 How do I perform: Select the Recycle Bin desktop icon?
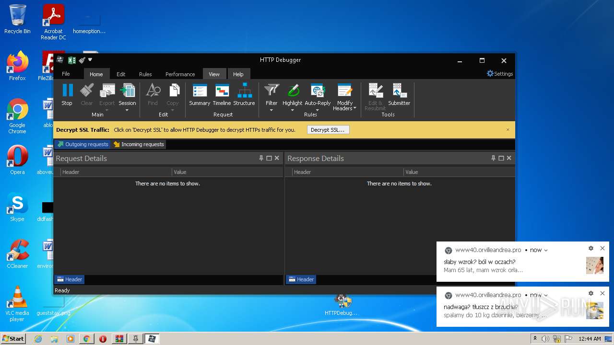point(17,19)
